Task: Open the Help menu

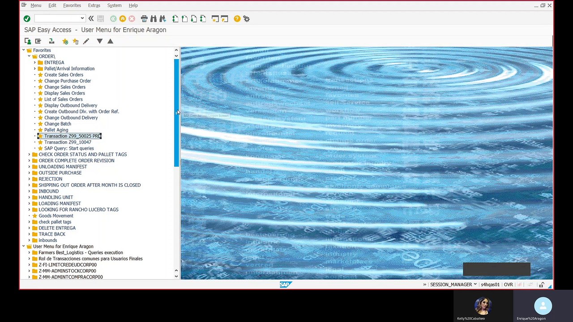Action: pyautogui.click(x=133, y=5)
